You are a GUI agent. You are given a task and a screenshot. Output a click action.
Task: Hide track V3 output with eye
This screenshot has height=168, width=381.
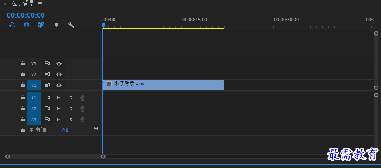point(59,63)
